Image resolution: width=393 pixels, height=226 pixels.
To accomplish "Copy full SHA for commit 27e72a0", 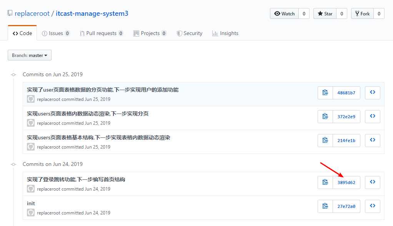I will point(325,206).
